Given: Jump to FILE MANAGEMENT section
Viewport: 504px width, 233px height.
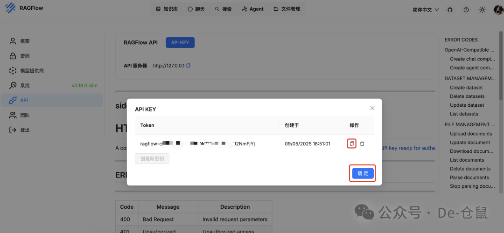Looking at the screenshot, I should [469, 124].
